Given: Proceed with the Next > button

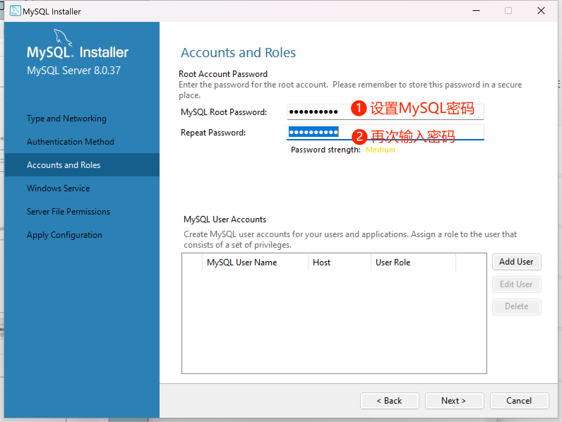Looking at the screenshot, I should click(454, 401).
